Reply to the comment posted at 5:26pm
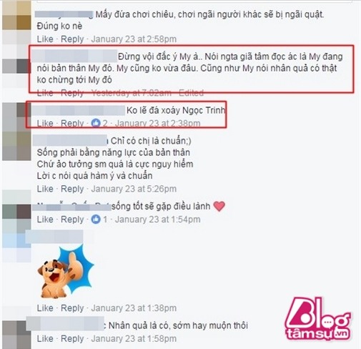 tap(72, 189)
